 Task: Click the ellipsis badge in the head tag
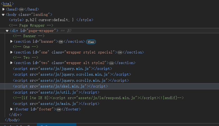tap(21, 9)
